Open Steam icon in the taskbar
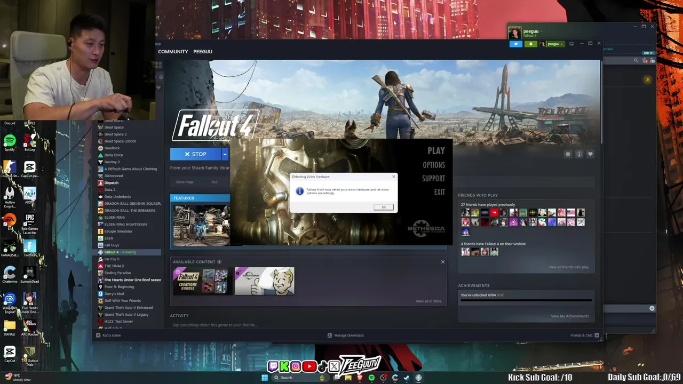The image size is (683, 384). [407, 378]
